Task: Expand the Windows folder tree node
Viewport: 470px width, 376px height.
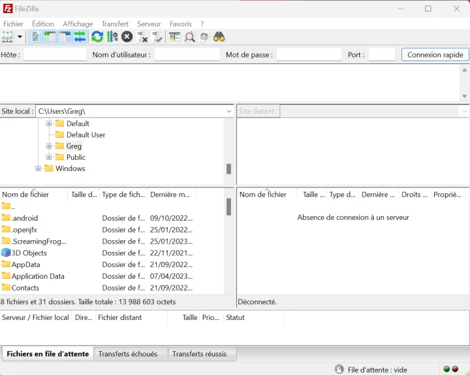Action: [38, 168]
